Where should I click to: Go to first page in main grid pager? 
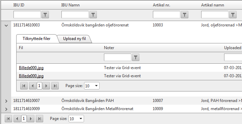pos(8,119)
